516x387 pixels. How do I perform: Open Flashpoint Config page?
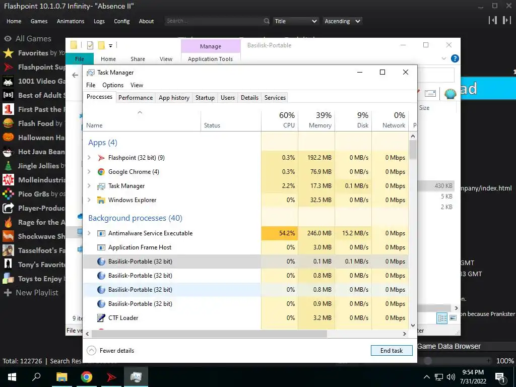pos(122,21)
